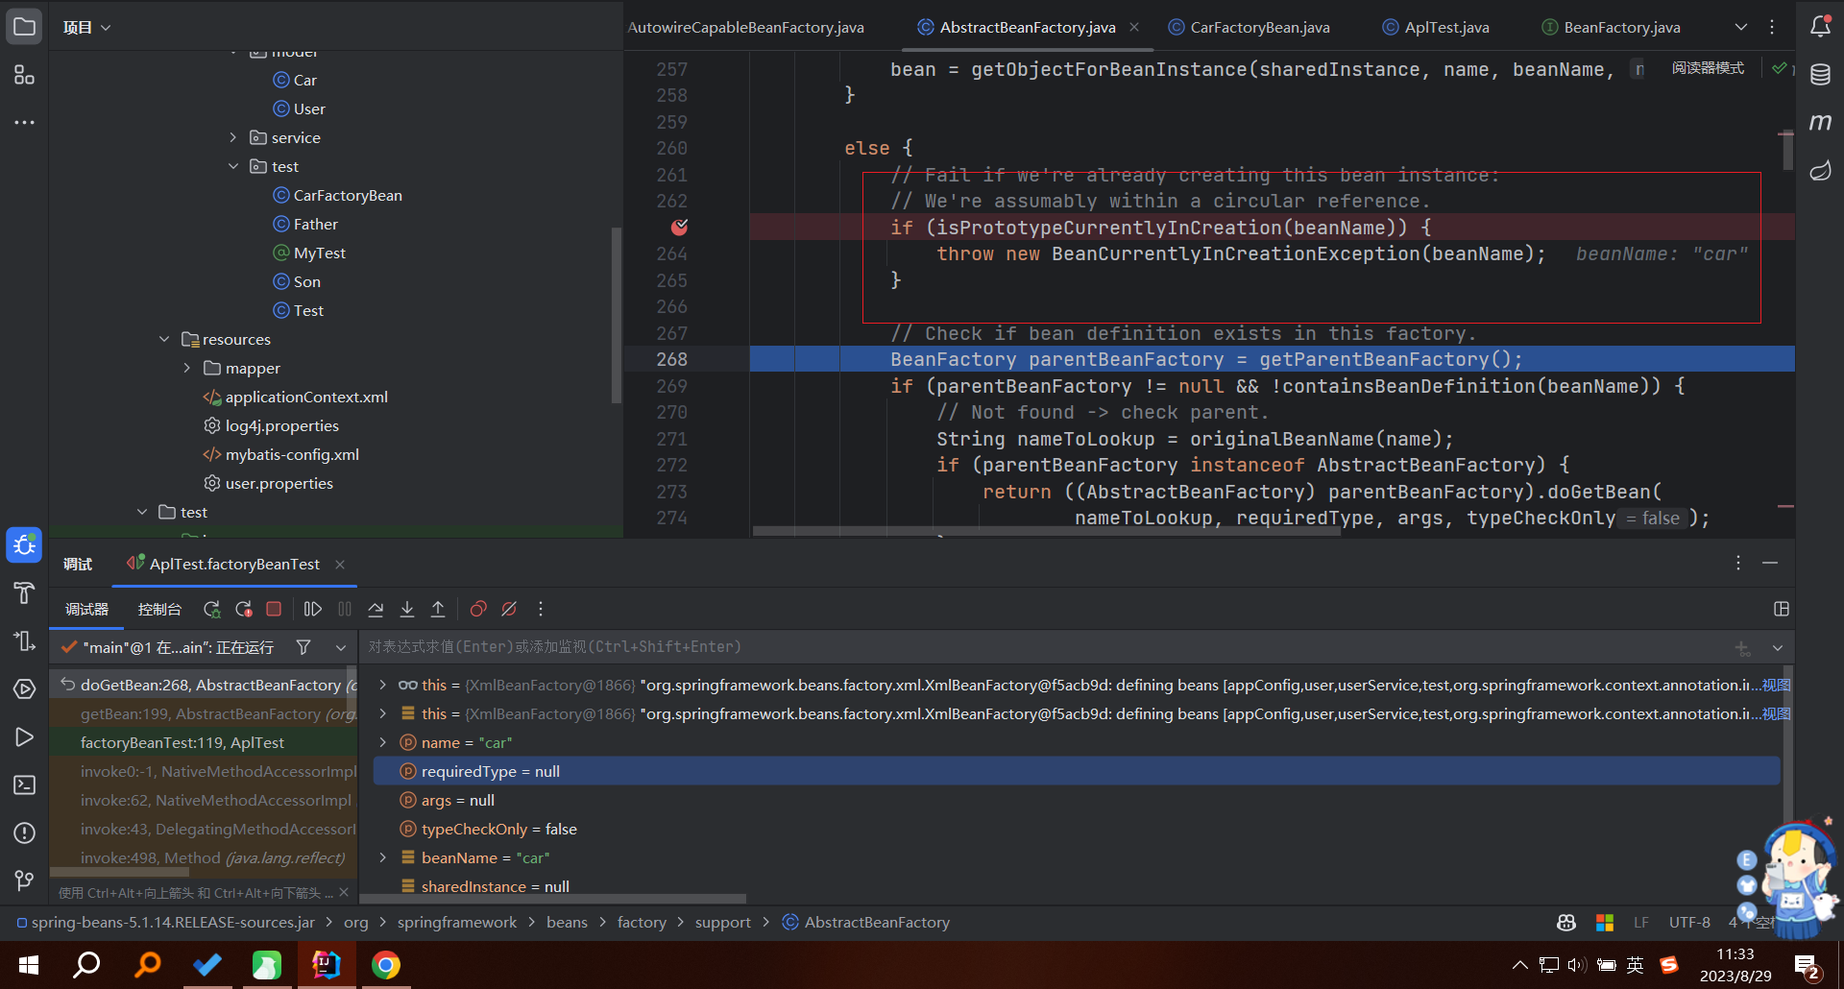
Task: Filter threads with funnel icon
Action: (303, 647)
